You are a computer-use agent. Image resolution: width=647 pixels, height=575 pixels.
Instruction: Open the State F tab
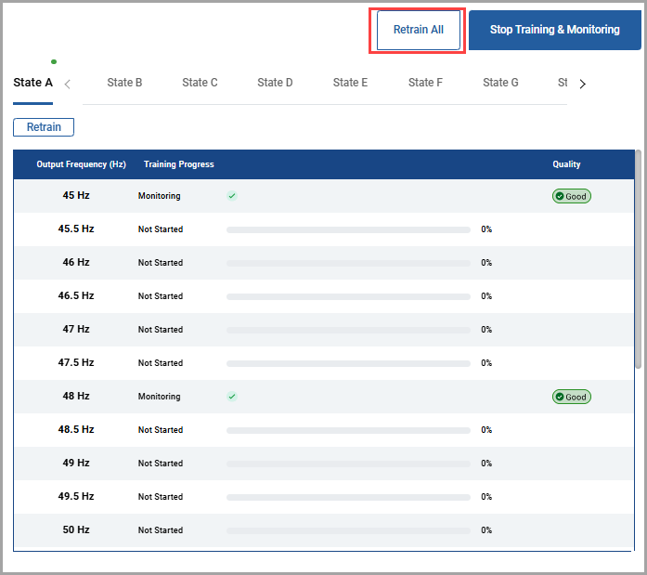425,83
